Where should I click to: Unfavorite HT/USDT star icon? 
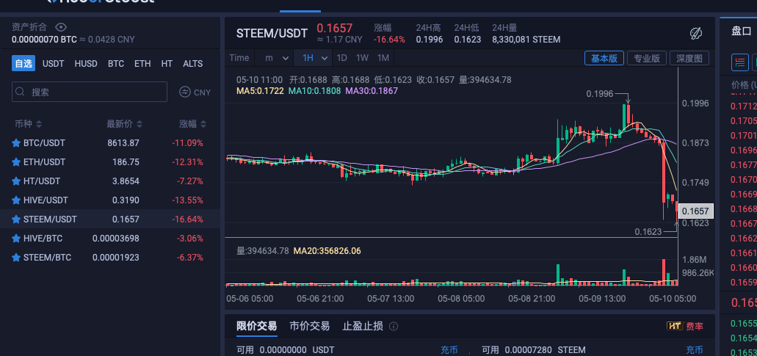[x=16, y=181]
